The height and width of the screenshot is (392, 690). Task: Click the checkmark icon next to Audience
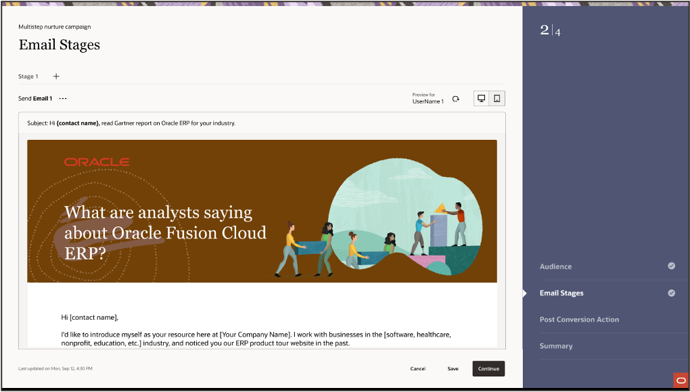coord(672,266)
